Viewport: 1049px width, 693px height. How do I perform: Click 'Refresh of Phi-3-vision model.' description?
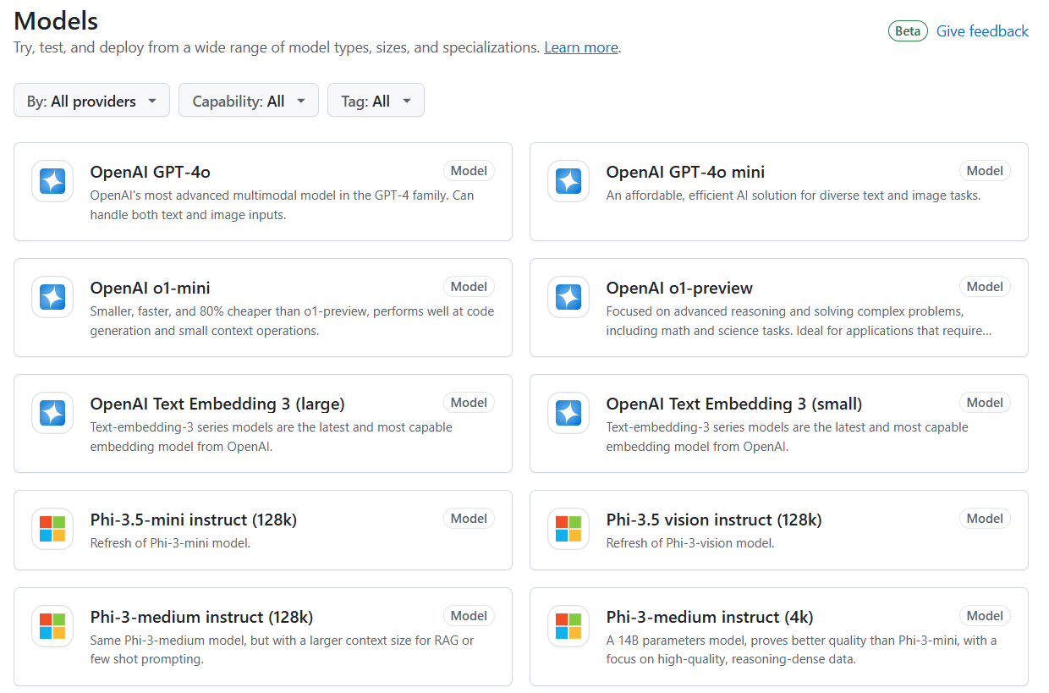click(x=690, y=543)
